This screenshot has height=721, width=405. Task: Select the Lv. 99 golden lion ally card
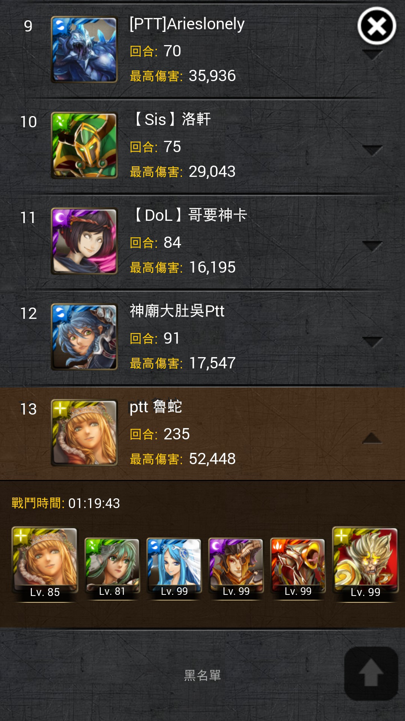click(365, 563)
